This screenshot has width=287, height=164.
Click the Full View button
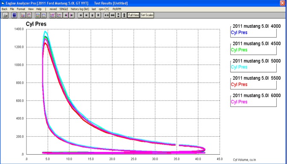pos(134,15)
